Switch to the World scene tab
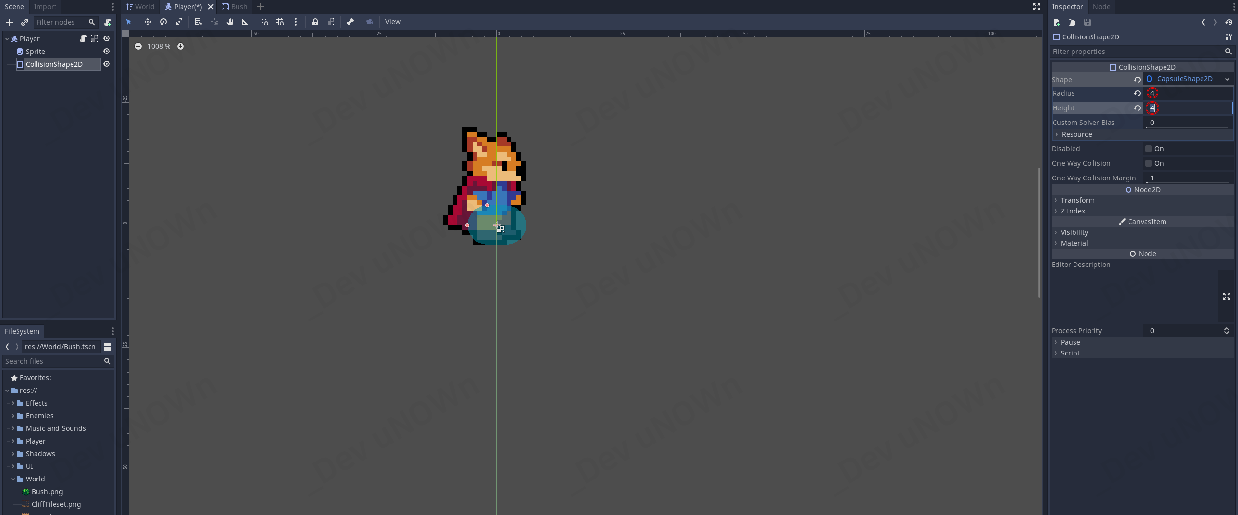The image size is (1238, 515). coord(140,7)
